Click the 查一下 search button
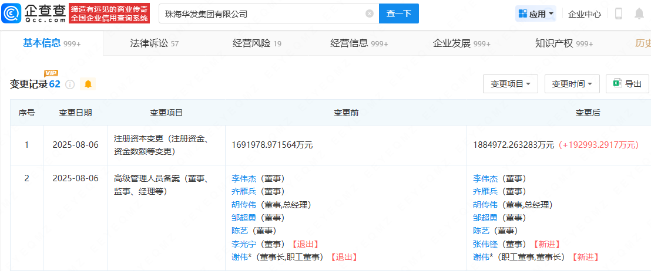Viewport: 651px width, 271px height. point(398,13)
